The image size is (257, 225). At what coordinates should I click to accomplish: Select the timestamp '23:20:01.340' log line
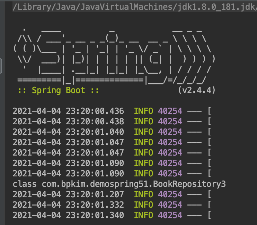112,215
